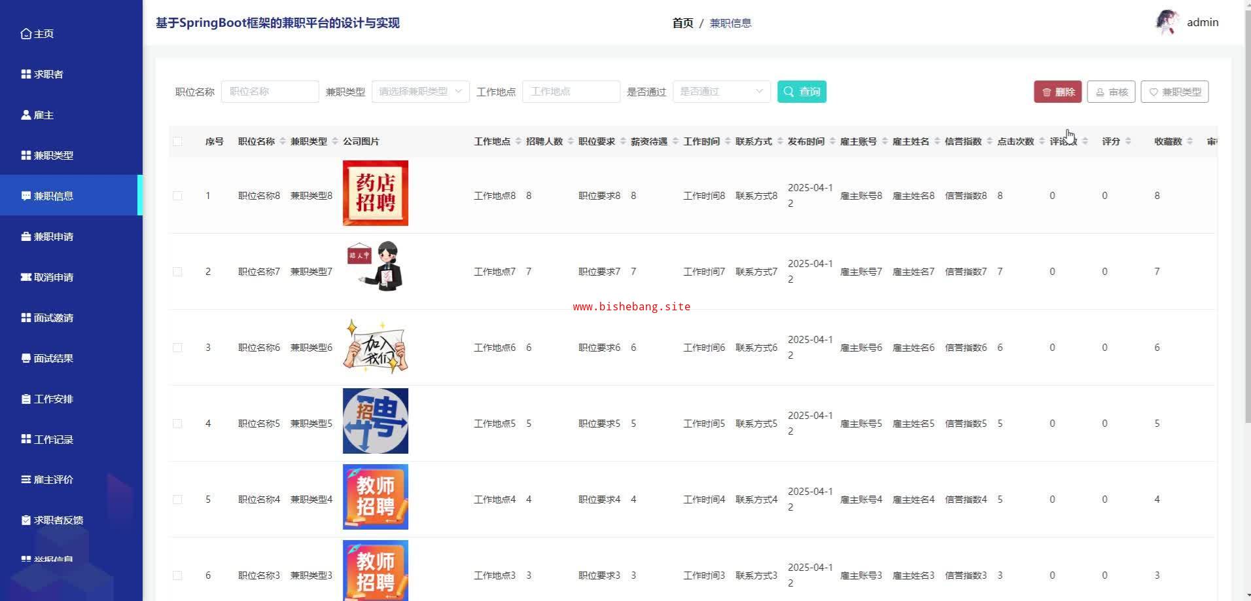Click the home icon in sidebar
1251x601 pixels.
click(x=26, y=33)
